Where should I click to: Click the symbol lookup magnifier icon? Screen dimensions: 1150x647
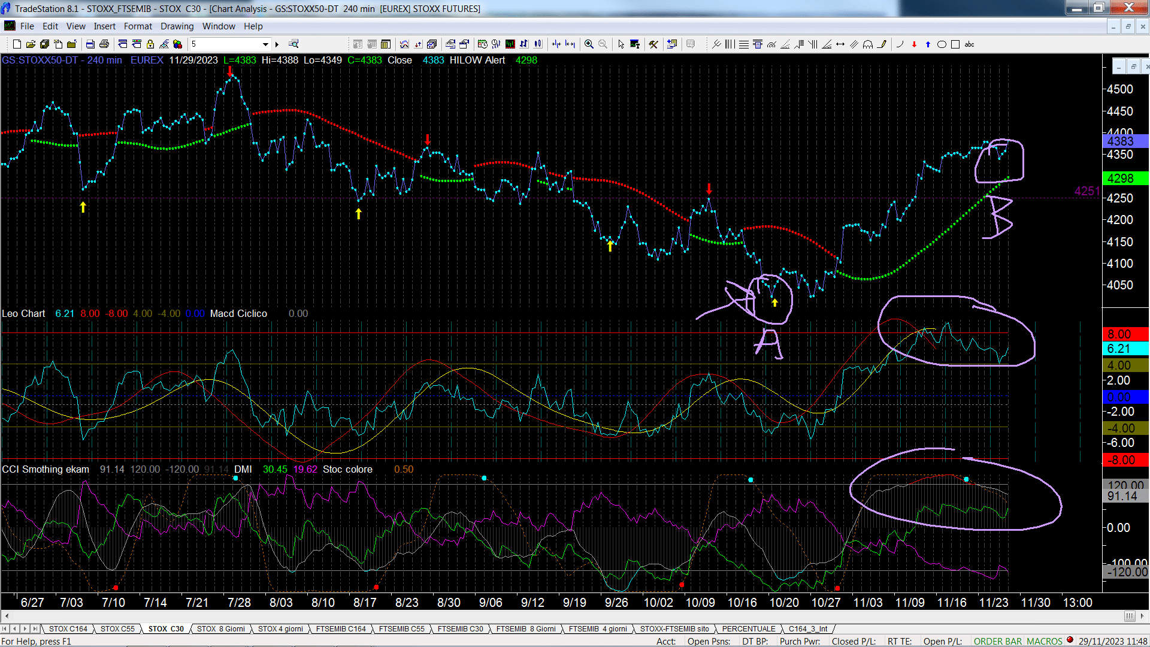coord(293,44)
